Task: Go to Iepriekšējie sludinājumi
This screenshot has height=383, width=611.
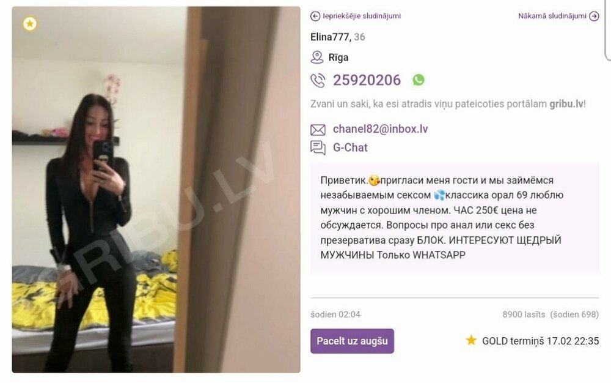Action: 362,16
